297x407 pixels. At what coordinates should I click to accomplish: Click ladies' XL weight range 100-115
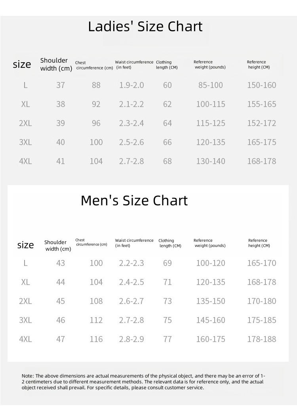coord(211,104)
